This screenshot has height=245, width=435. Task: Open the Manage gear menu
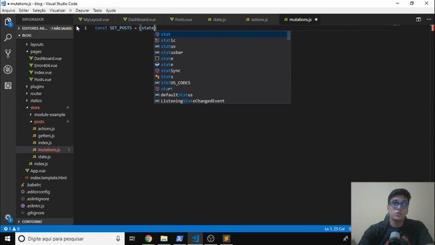point(8,218)
